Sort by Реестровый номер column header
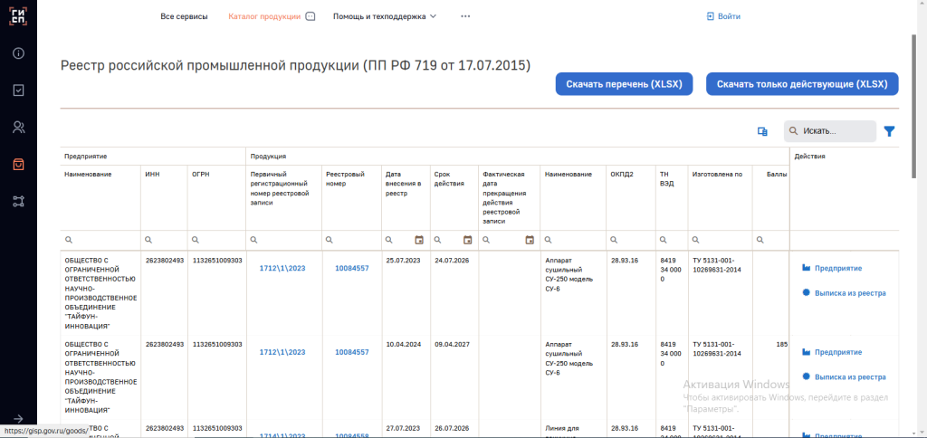 pyautogui.click(x=345, y=178)
